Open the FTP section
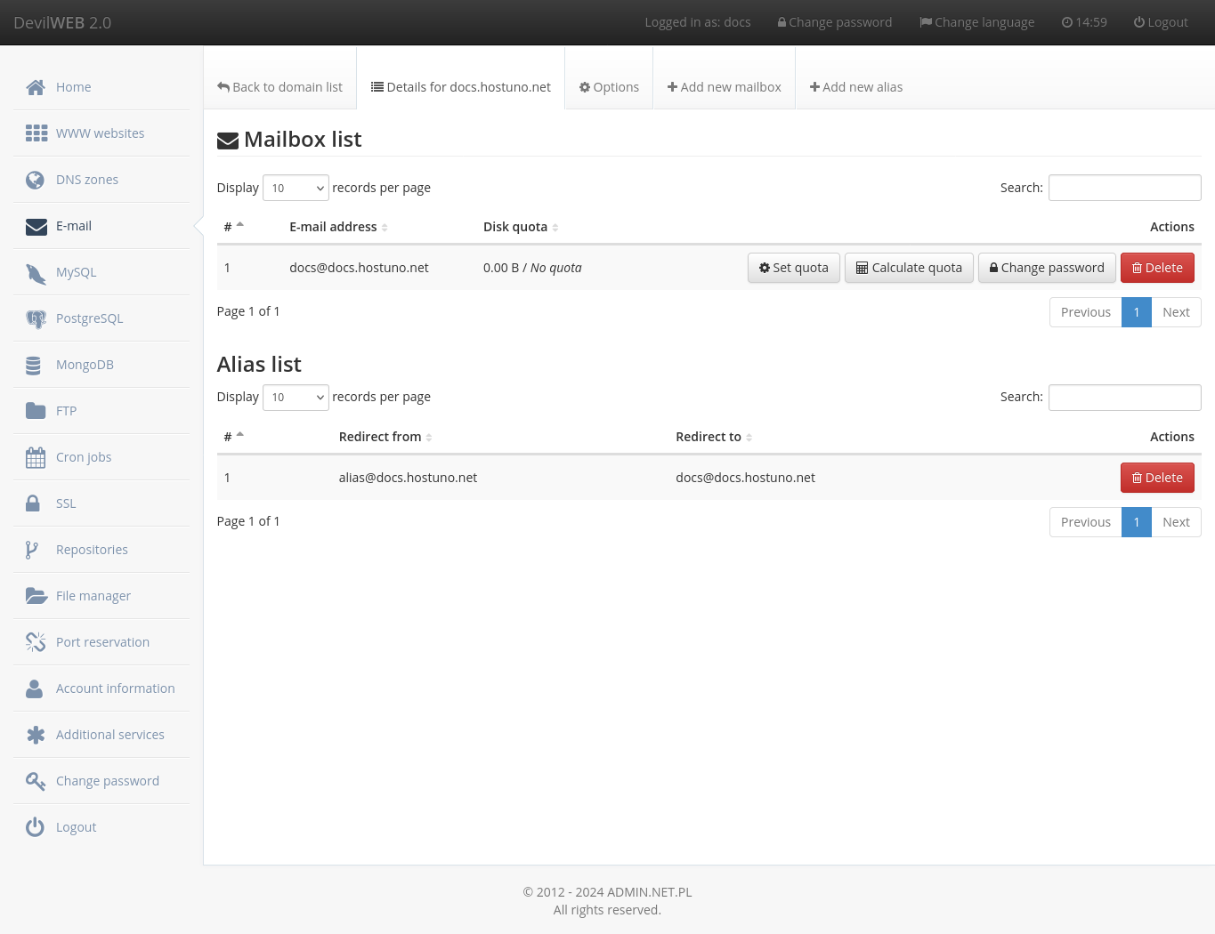This screenshot has height=934, width=1215. click(66, 410)
